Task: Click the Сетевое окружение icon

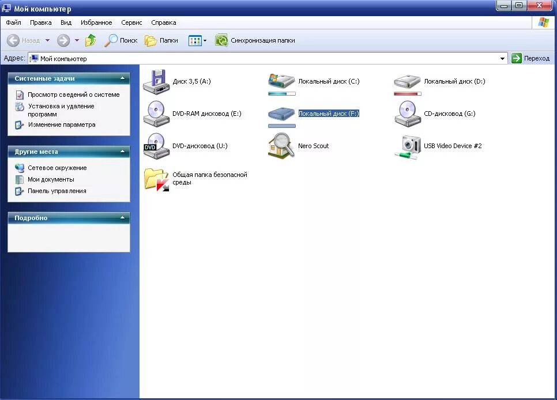Action: point(20,168)
